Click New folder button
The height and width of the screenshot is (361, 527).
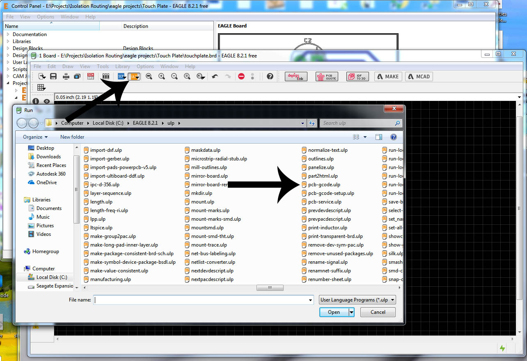tap(72, 137)
